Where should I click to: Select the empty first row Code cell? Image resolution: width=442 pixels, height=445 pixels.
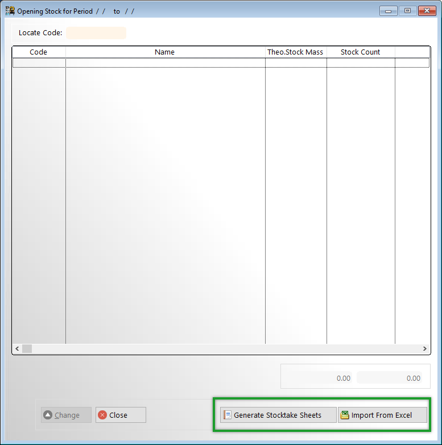pyautogui.click(x=39, y=63)
